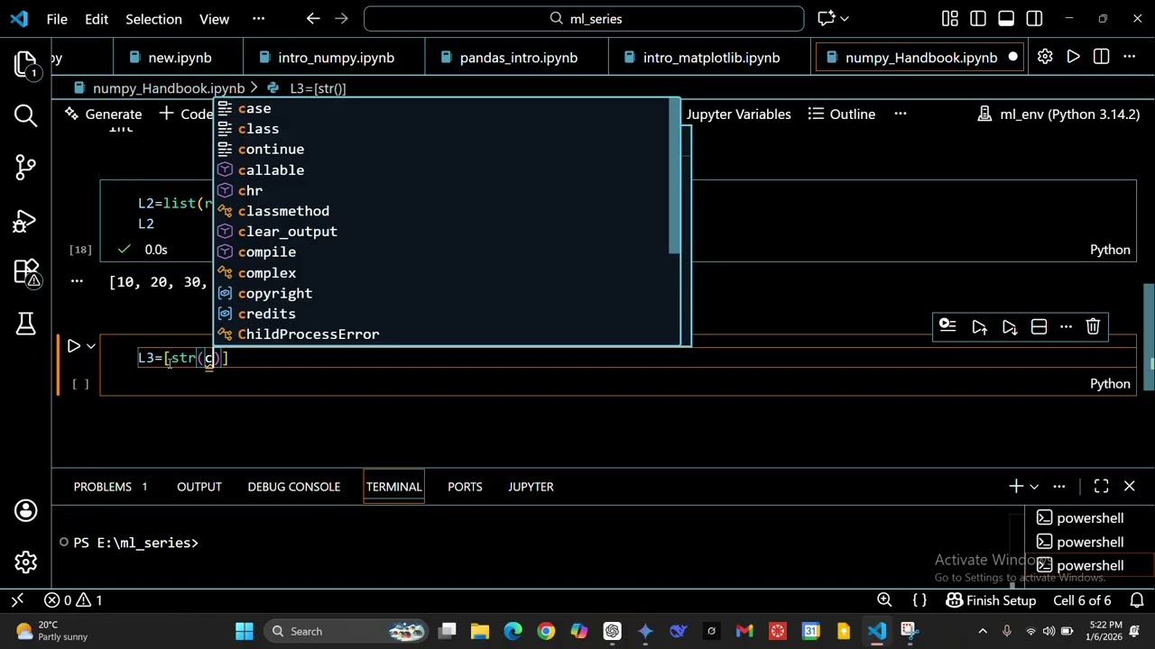This screenshot has width=1155, height=649.
Task: Open the File menu
Action: 57,18
